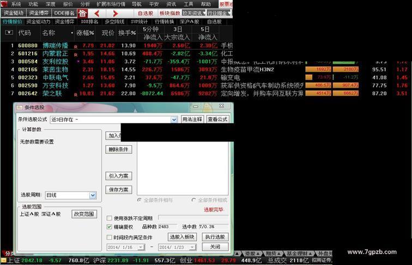Open the 玖天资讯 dropdown

coord(194,13)
